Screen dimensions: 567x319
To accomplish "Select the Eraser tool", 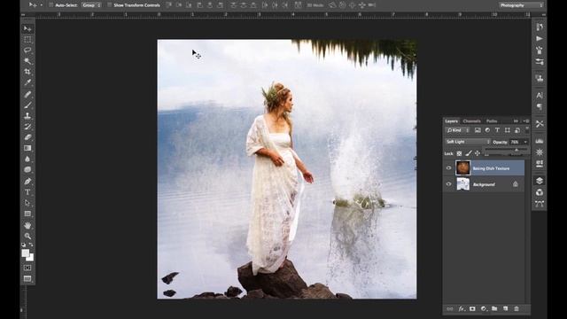I will tap(27, 137).
